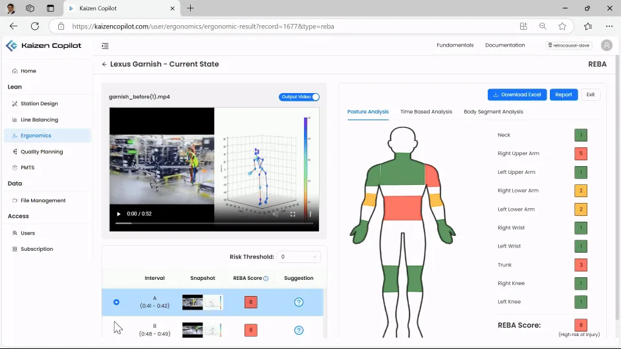Click interval B REBA score 8 box
Image resolution: width=621 pixels, height=349 pixels.
click(x=251, y=330)
